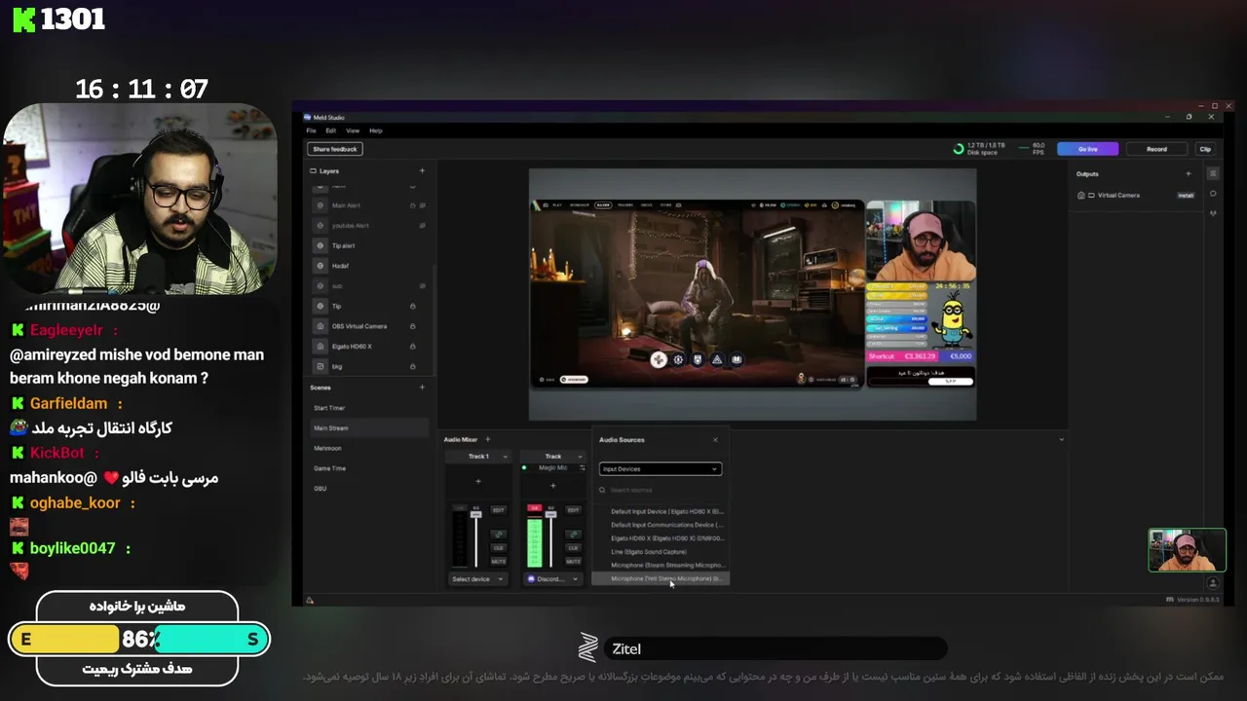Click the search icon in Audio Sources
The image size is (1247, 701).
(603, 490)
